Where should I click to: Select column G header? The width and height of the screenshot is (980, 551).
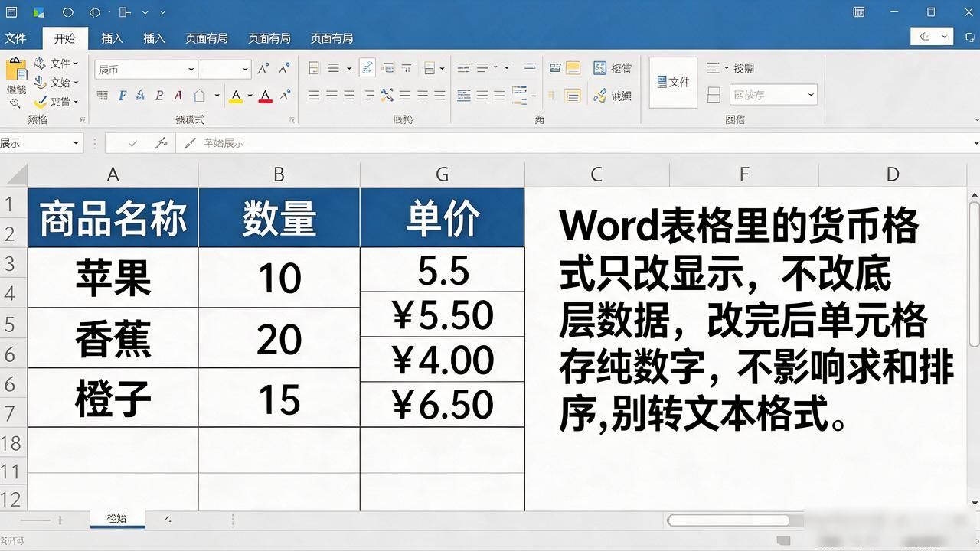(442, 174)
